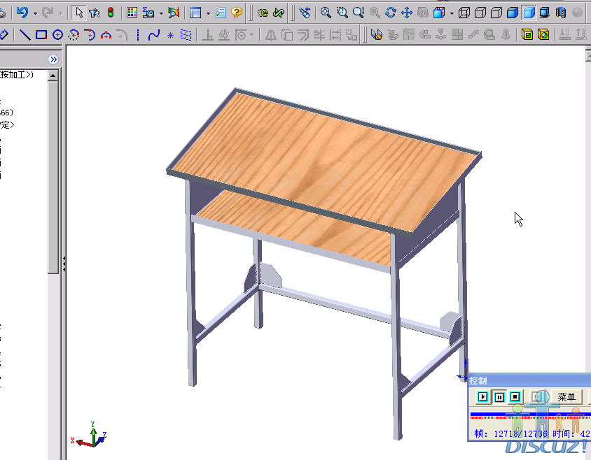Select the 3 Point Arc tool

coord(106,35)
